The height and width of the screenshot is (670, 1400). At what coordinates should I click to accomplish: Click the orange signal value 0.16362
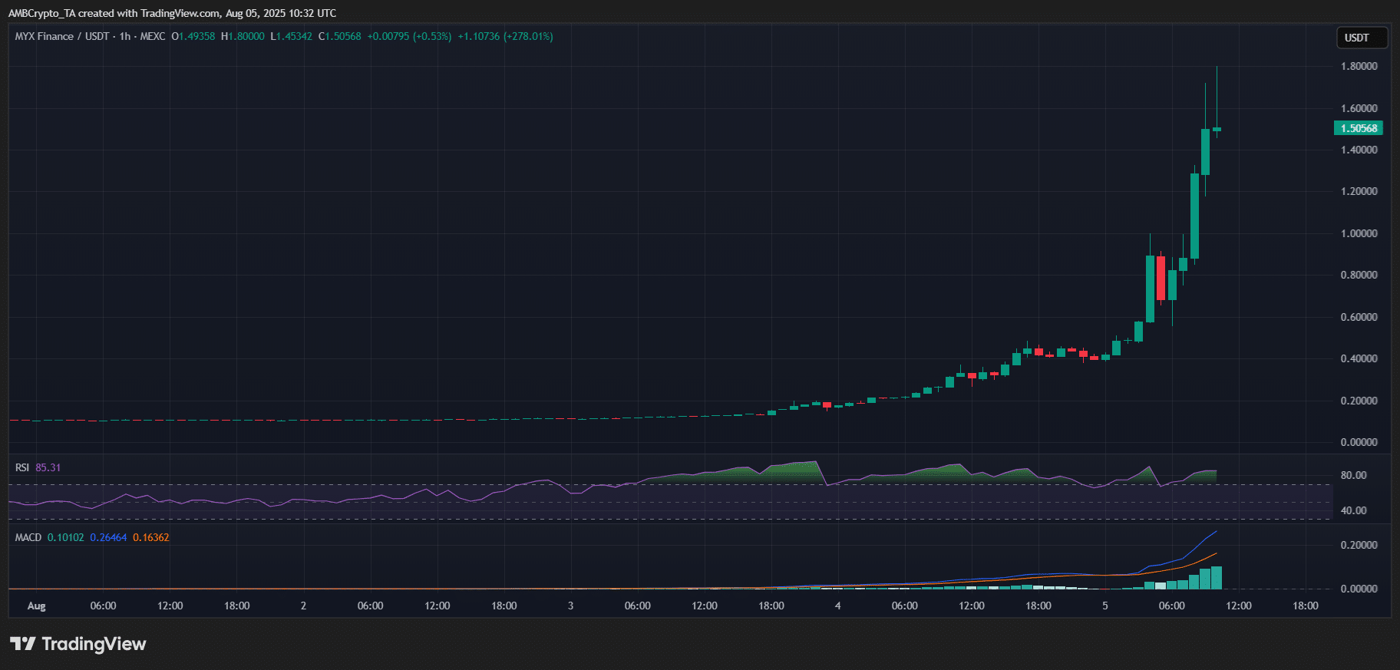pos(150,537)
